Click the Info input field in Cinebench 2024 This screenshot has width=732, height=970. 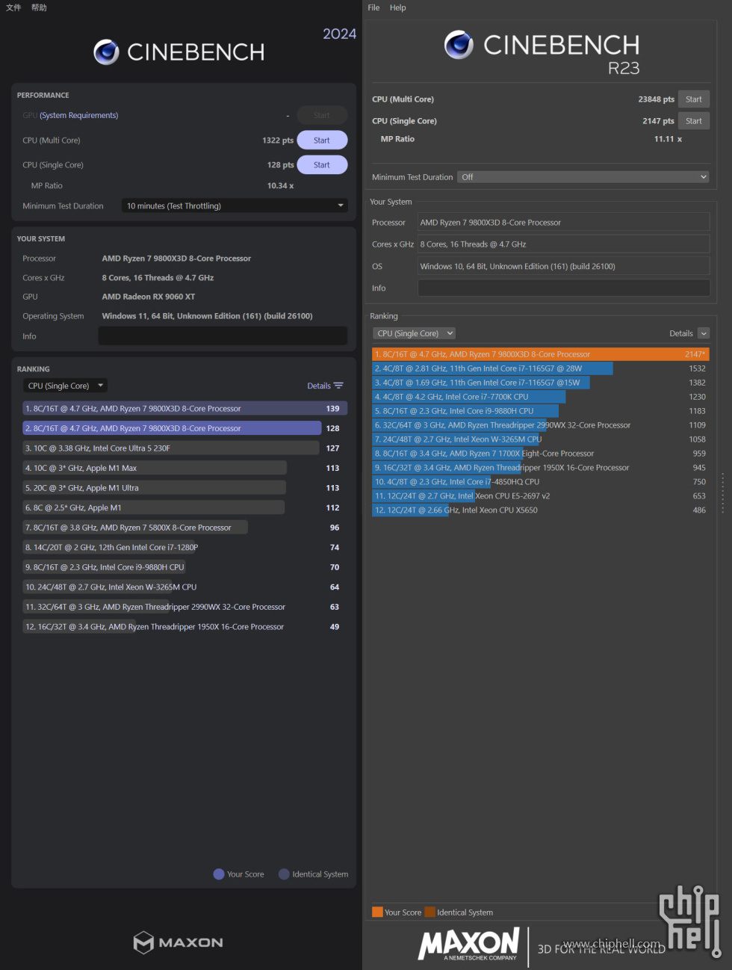[223, 336]
